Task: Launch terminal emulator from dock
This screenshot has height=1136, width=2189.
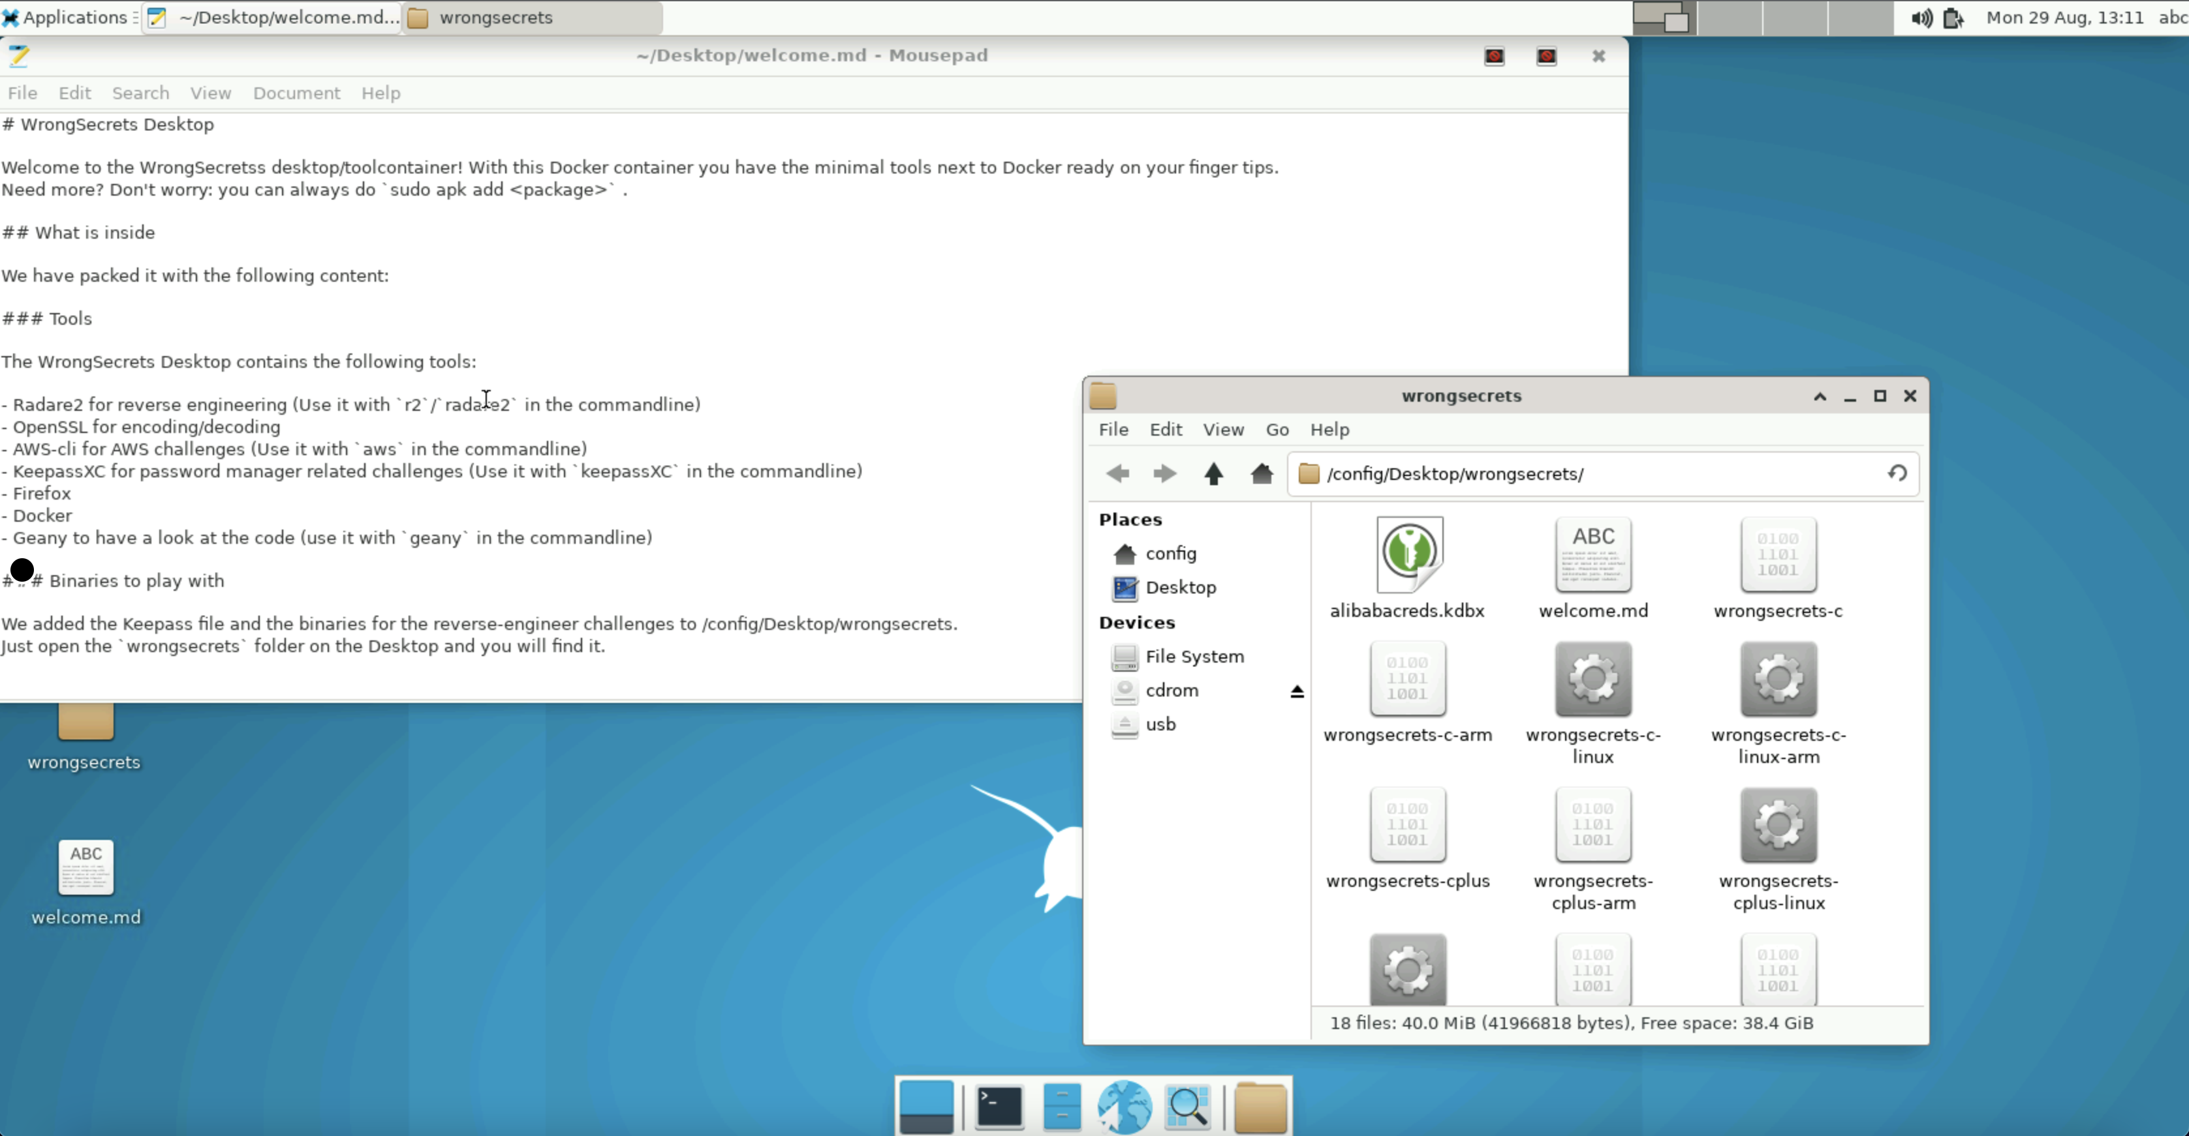Action: (x=999, y=1106)
